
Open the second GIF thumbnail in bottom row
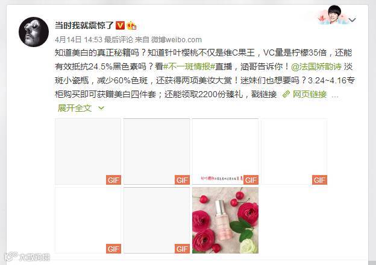[x=157, y=220]
